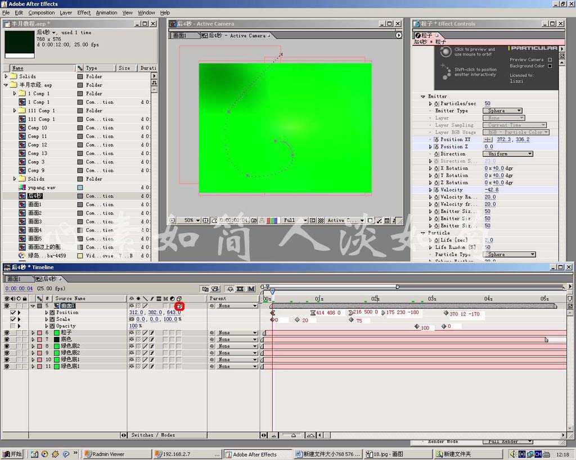The image size is (576, 460).
Task: Click the fast previews icon in viewer
Action: pyautogui.click(x=379, y=221)
